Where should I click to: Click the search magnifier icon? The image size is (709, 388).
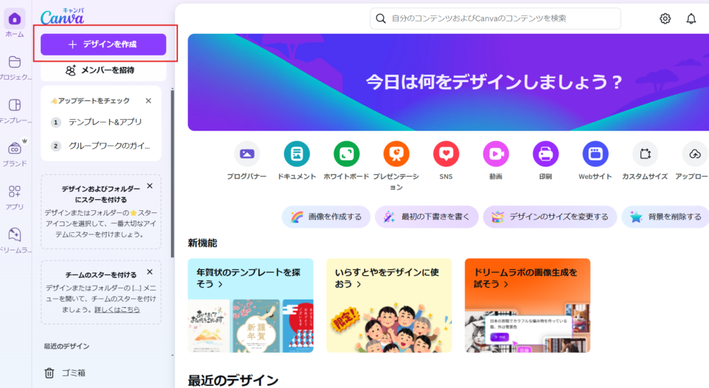tap(381, 19)
